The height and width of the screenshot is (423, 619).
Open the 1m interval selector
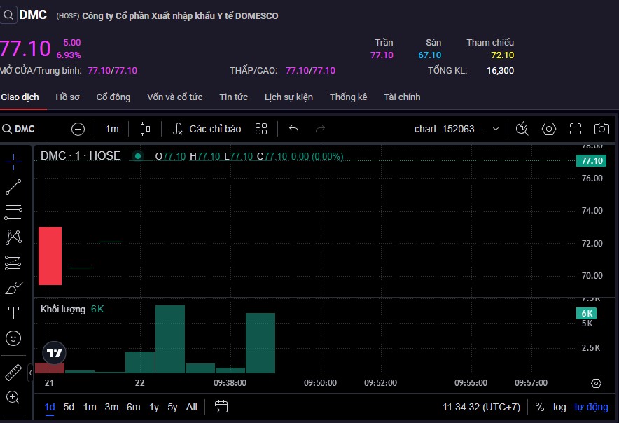[x=112, y=129]
